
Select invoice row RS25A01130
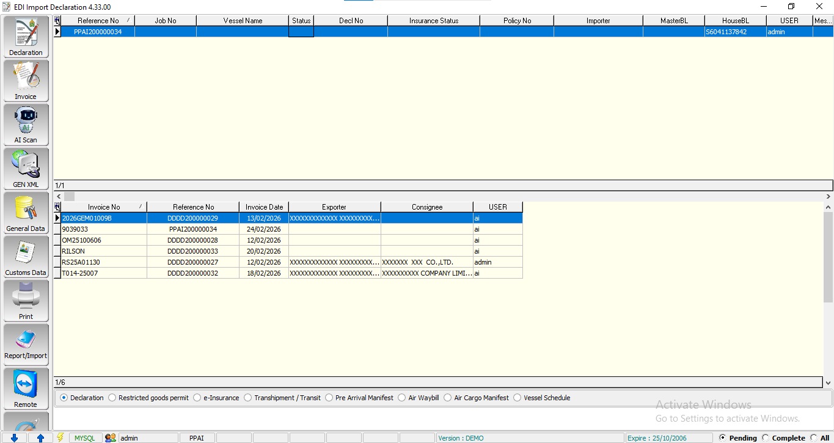point(81,262)
